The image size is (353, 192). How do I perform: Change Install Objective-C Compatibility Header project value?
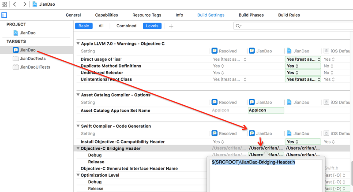tap(303, 142)
